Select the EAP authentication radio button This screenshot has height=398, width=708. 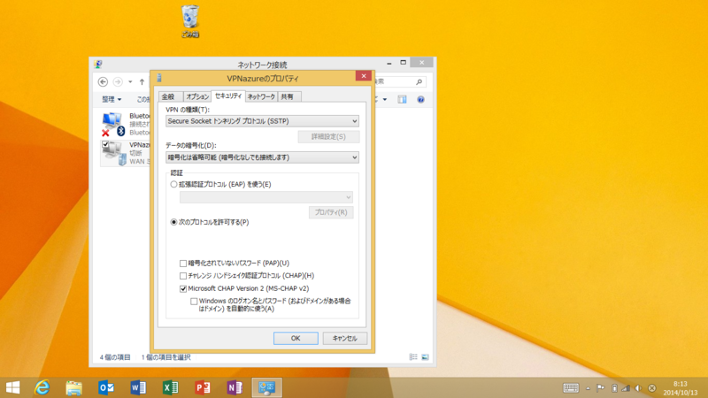click(x=173, y=184)
